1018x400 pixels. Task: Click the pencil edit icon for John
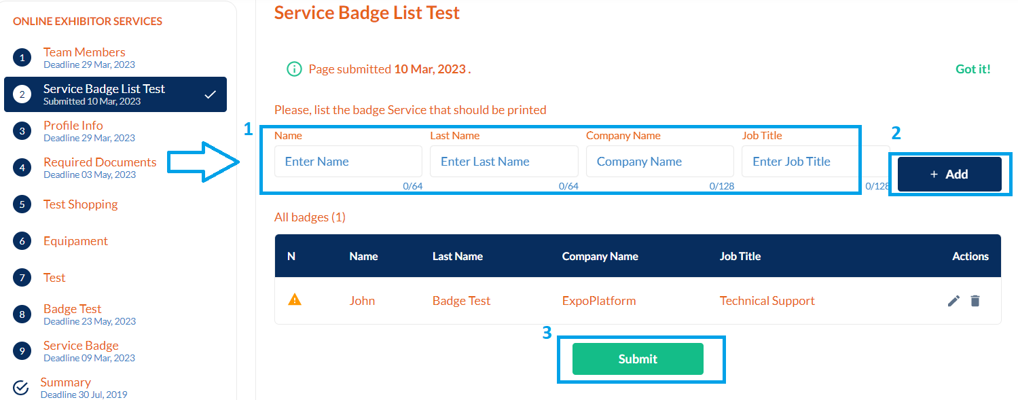(x=953, y=301)
